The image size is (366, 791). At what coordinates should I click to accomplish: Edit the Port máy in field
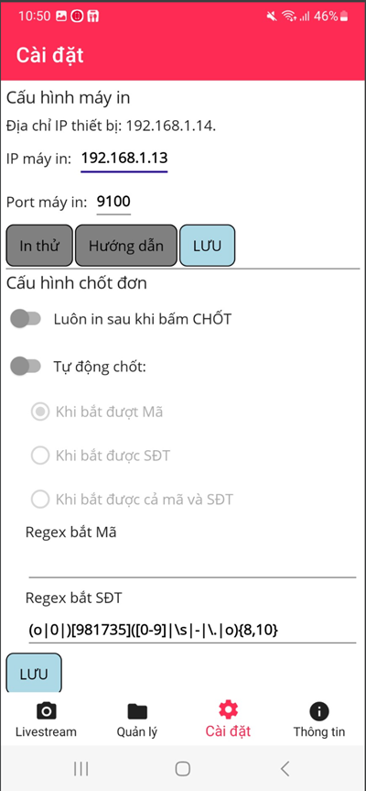pyautogui.click(x=113, y=203)
